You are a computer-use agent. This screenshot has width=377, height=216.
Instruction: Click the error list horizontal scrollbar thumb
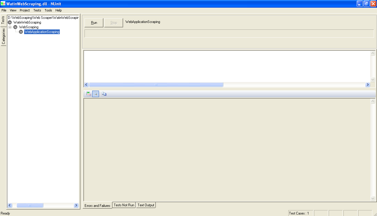pyautogui.click(x=156, y=84)
